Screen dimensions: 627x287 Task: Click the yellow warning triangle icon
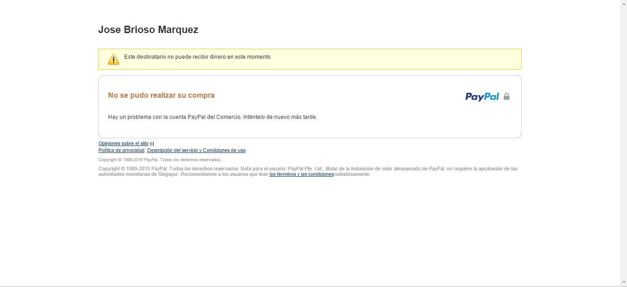pyautogui.click(x=114, y=59)
